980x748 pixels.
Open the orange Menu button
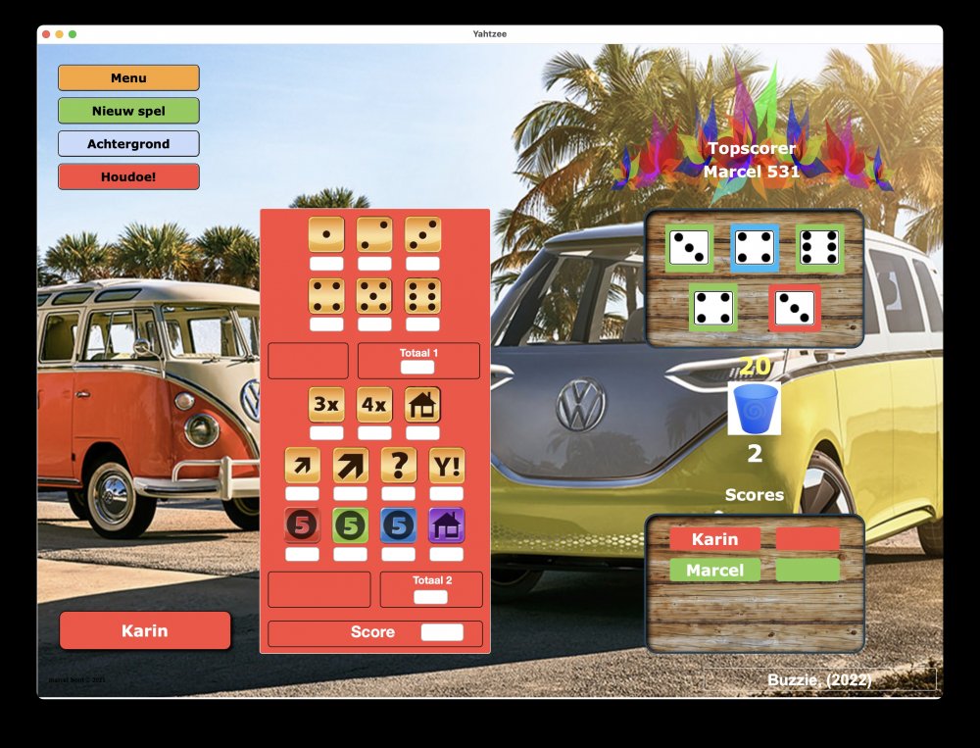click(128, 78)
